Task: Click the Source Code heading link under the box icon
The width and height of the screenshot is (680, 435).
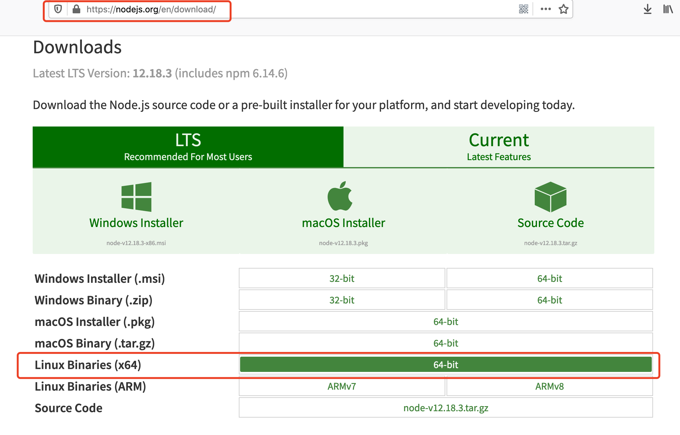Action: pyautogui.click(x=551, y=223)
